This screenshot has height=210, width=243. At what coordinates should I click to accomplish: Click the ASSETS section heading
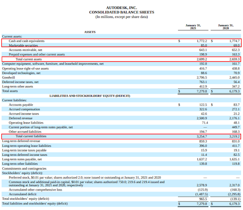(x=90, y=32)
